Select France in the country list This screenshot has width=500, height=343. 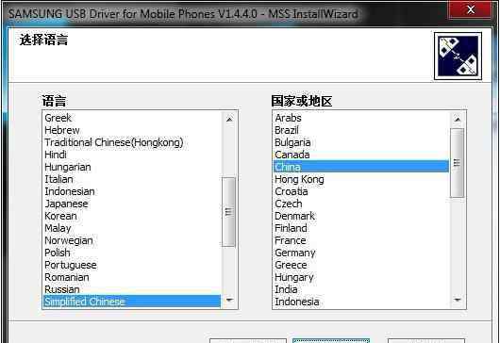click(x=291, y=240)
